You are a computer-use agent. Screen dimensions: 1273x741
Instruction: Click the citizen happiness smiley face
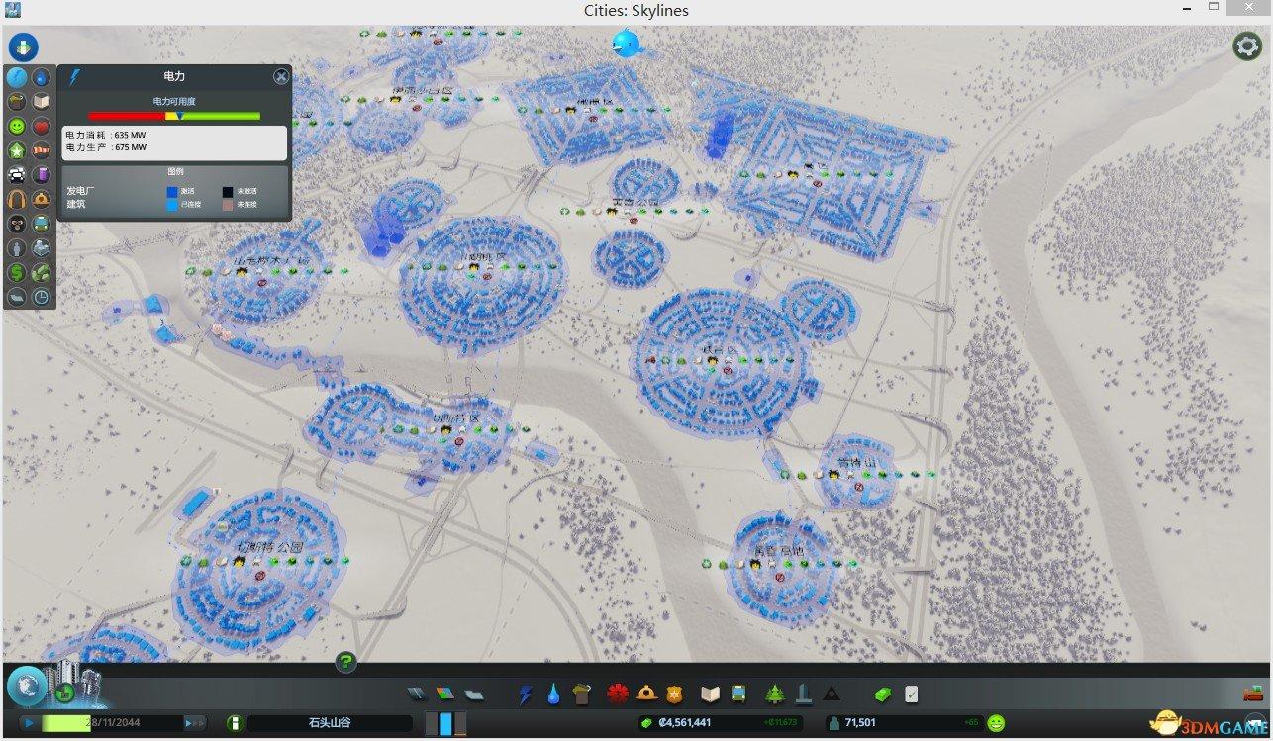pyautogui.click(x=996, y=723)
